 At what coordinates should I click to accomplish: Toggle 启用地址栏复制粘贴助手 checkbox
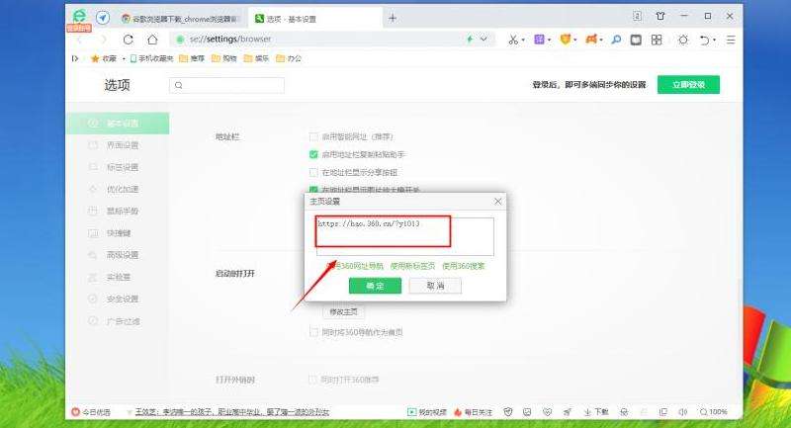point(313,154)
